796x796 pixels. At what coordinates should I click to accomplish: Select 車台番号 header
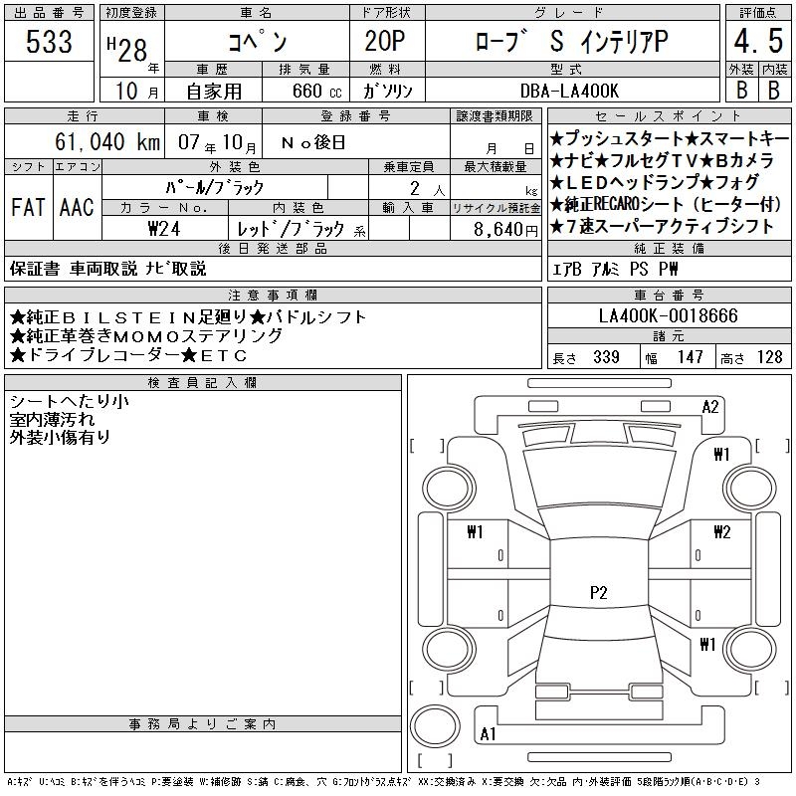669,295
